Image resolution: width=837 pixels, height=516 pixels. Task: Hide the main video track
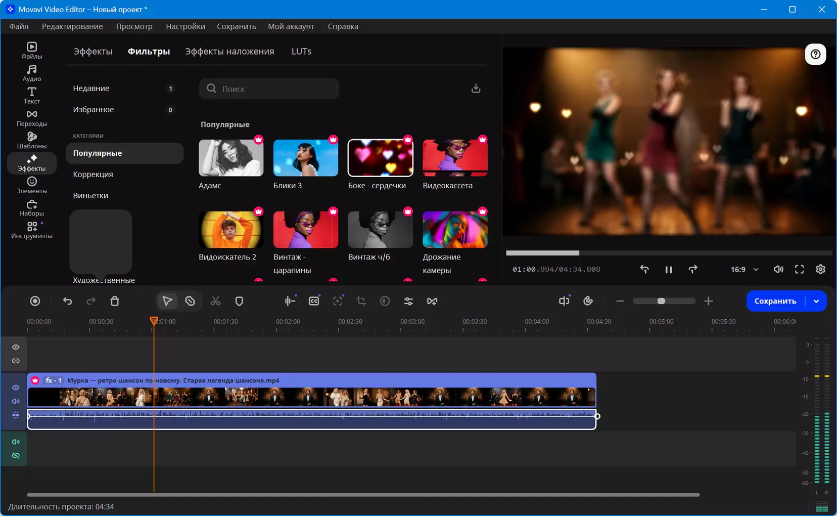click(x=16, y=388)
